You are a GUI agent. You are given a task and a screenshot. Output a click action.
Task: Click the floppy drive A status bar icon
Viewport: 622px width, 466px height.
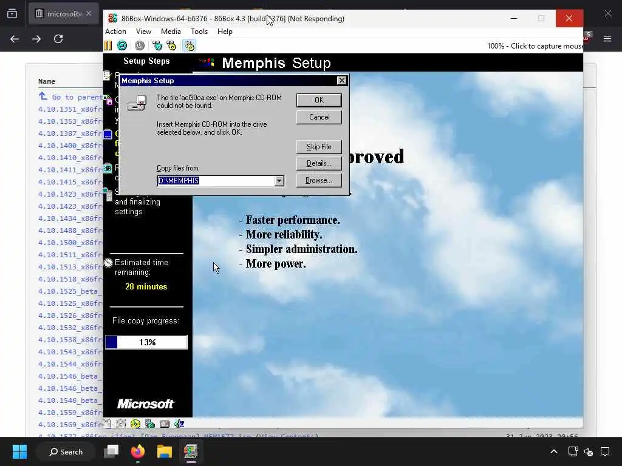click(108, 424)
